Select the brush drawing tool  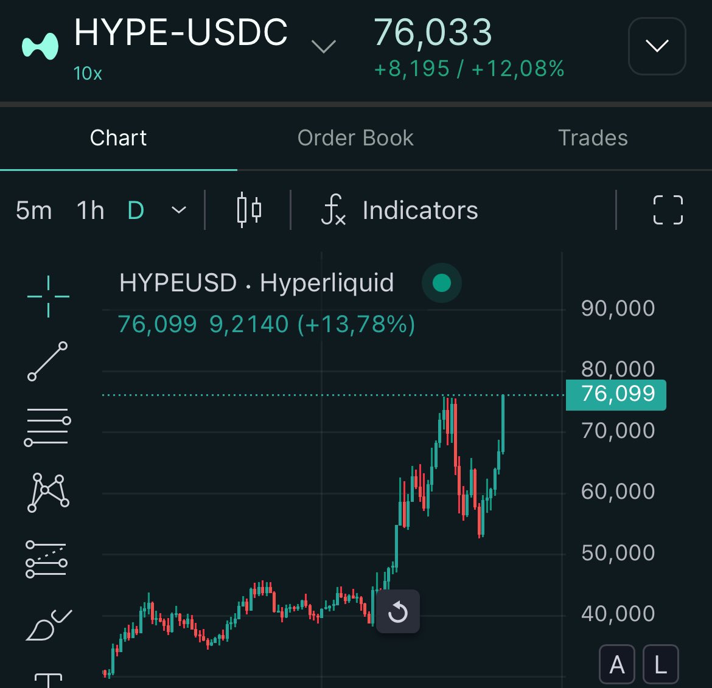tap(49, 625)
